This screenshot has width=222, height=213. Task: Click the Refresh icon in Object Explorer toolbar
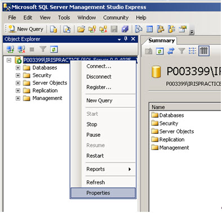[54, 49]
